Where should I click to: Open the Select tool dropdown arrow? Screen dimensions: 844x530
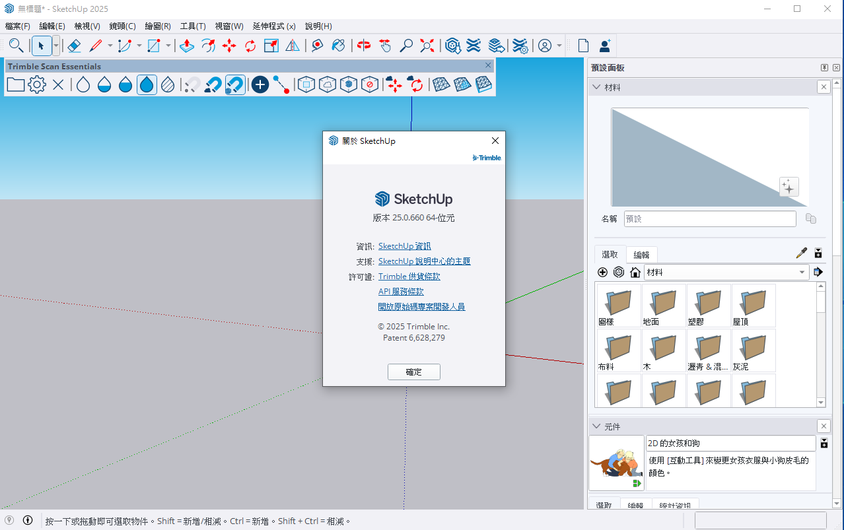56,46
